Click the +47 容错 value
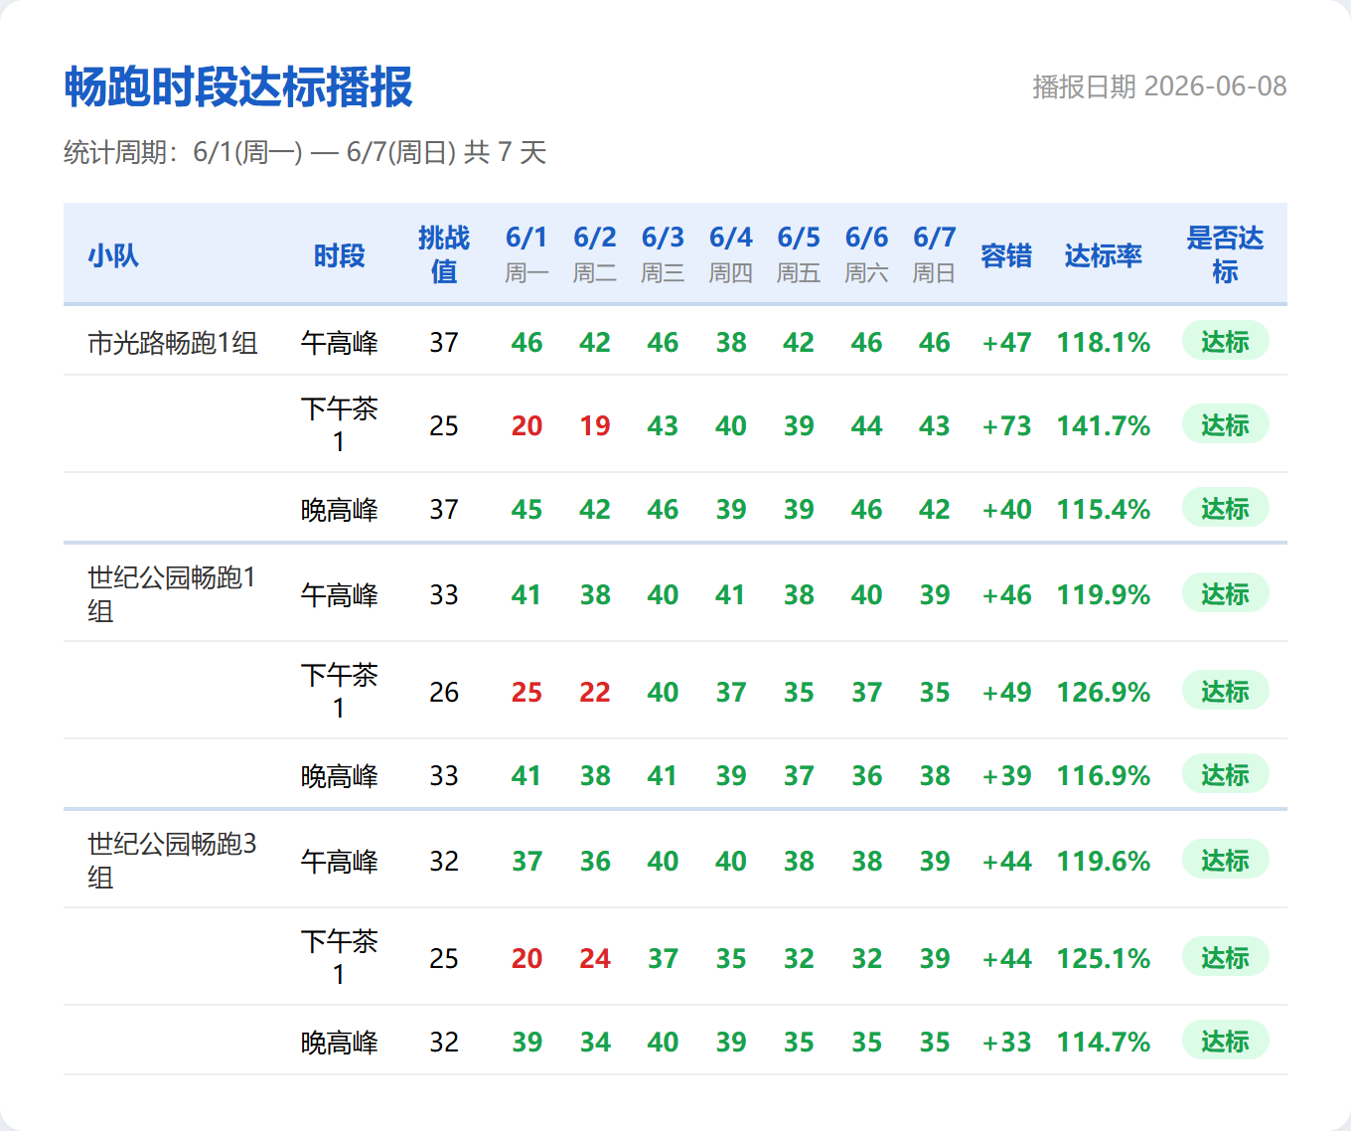This screenshot has width=1351, height=1131. pos(1006,343)
